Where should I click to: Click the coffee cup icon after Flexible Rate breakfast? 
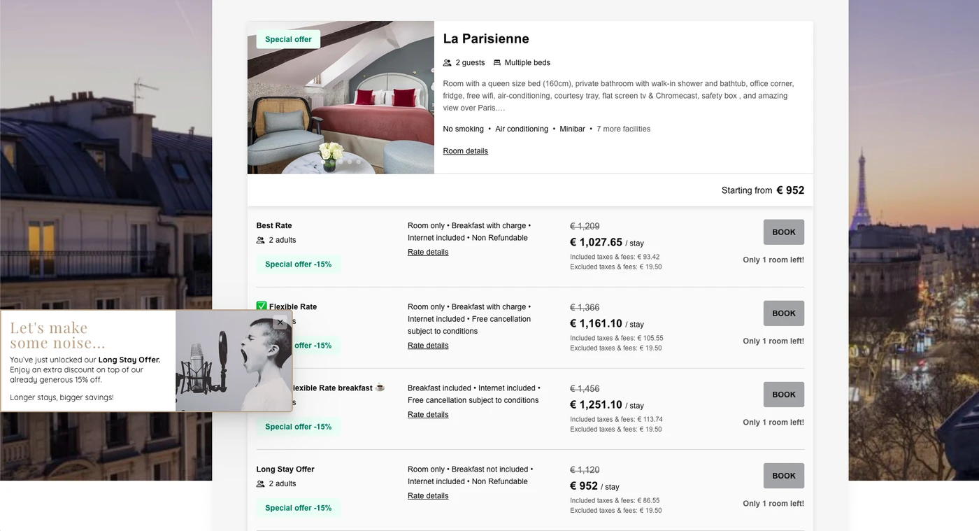380,388
